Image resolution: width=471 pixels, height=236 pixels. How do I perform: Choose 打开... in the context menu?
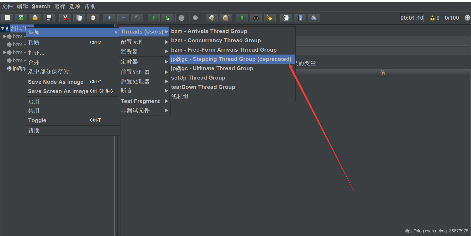point(73,53)
